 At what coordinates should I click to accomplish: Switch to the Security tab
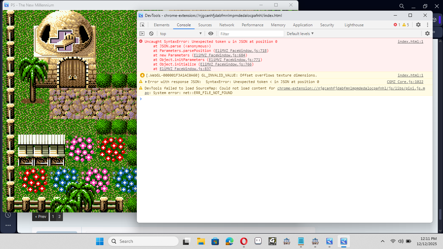point(327,25)
